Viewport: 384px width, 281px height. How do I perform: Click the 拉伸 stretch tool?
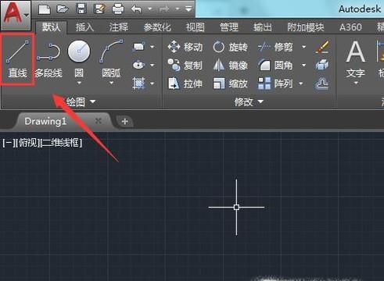point(185,84)
